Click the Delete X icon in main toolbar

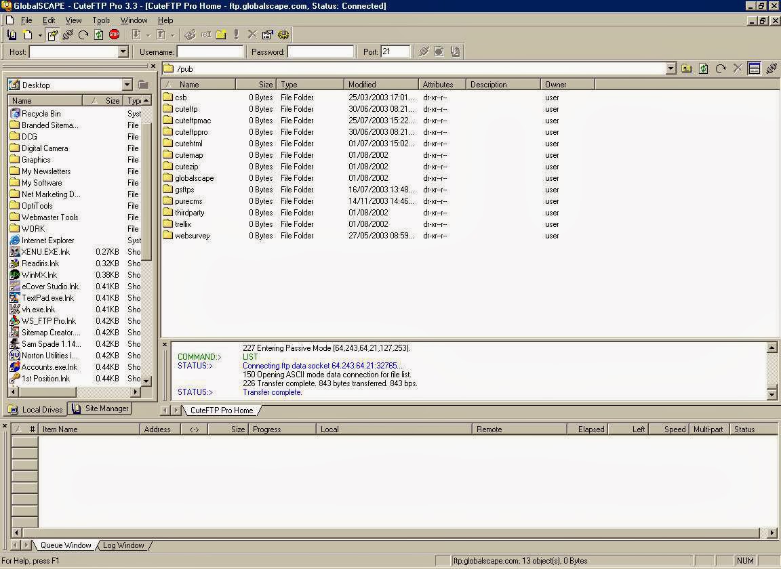coord(252,35)
